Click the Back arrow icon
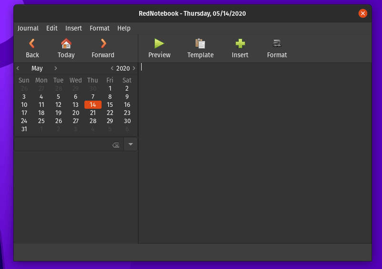Viewport: 382px width, 269px height. [32, 44]
